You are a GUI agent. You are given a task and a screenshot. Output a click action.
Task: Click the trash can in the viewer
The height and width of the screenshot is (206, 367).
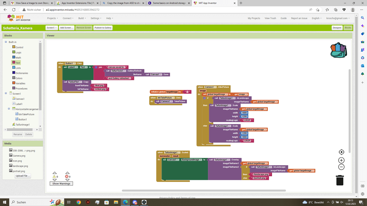coord(340,180)
